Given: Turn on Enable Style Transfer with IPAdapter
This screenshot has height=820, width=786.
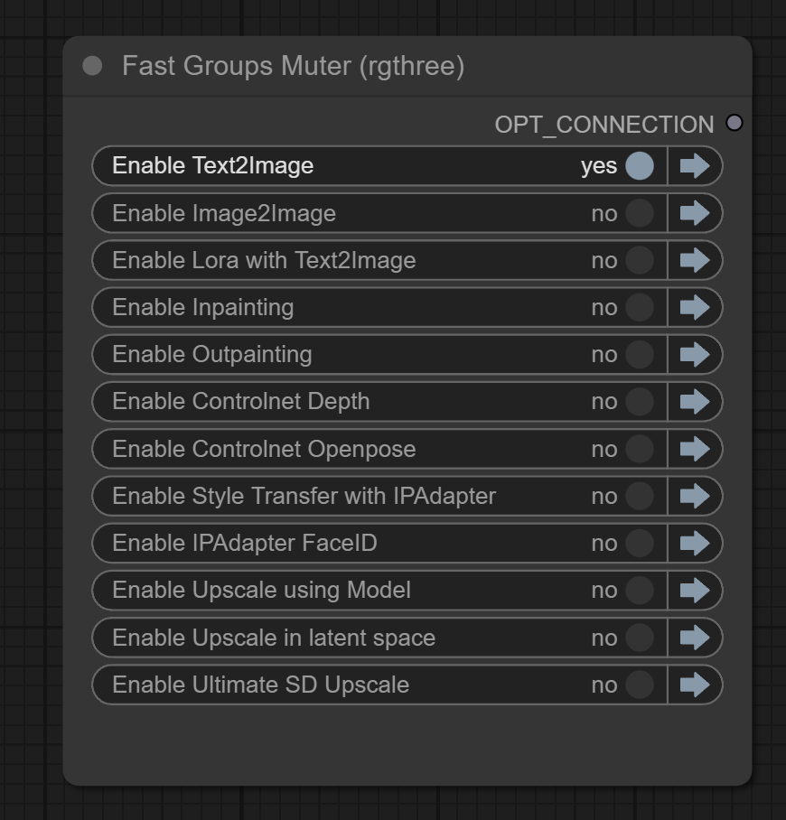Looking at the screenshot, I should click(x=639, y=496).
